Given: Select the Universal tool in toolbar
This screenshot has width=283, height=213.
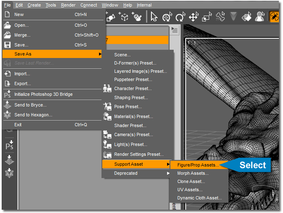Looking at the screenshot, I should point(167,17).
